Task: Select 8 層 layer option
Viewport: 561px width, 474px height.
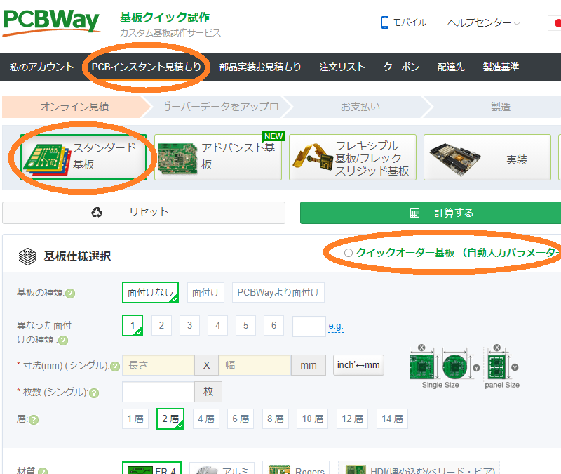Action: click(x=276, y=419)
